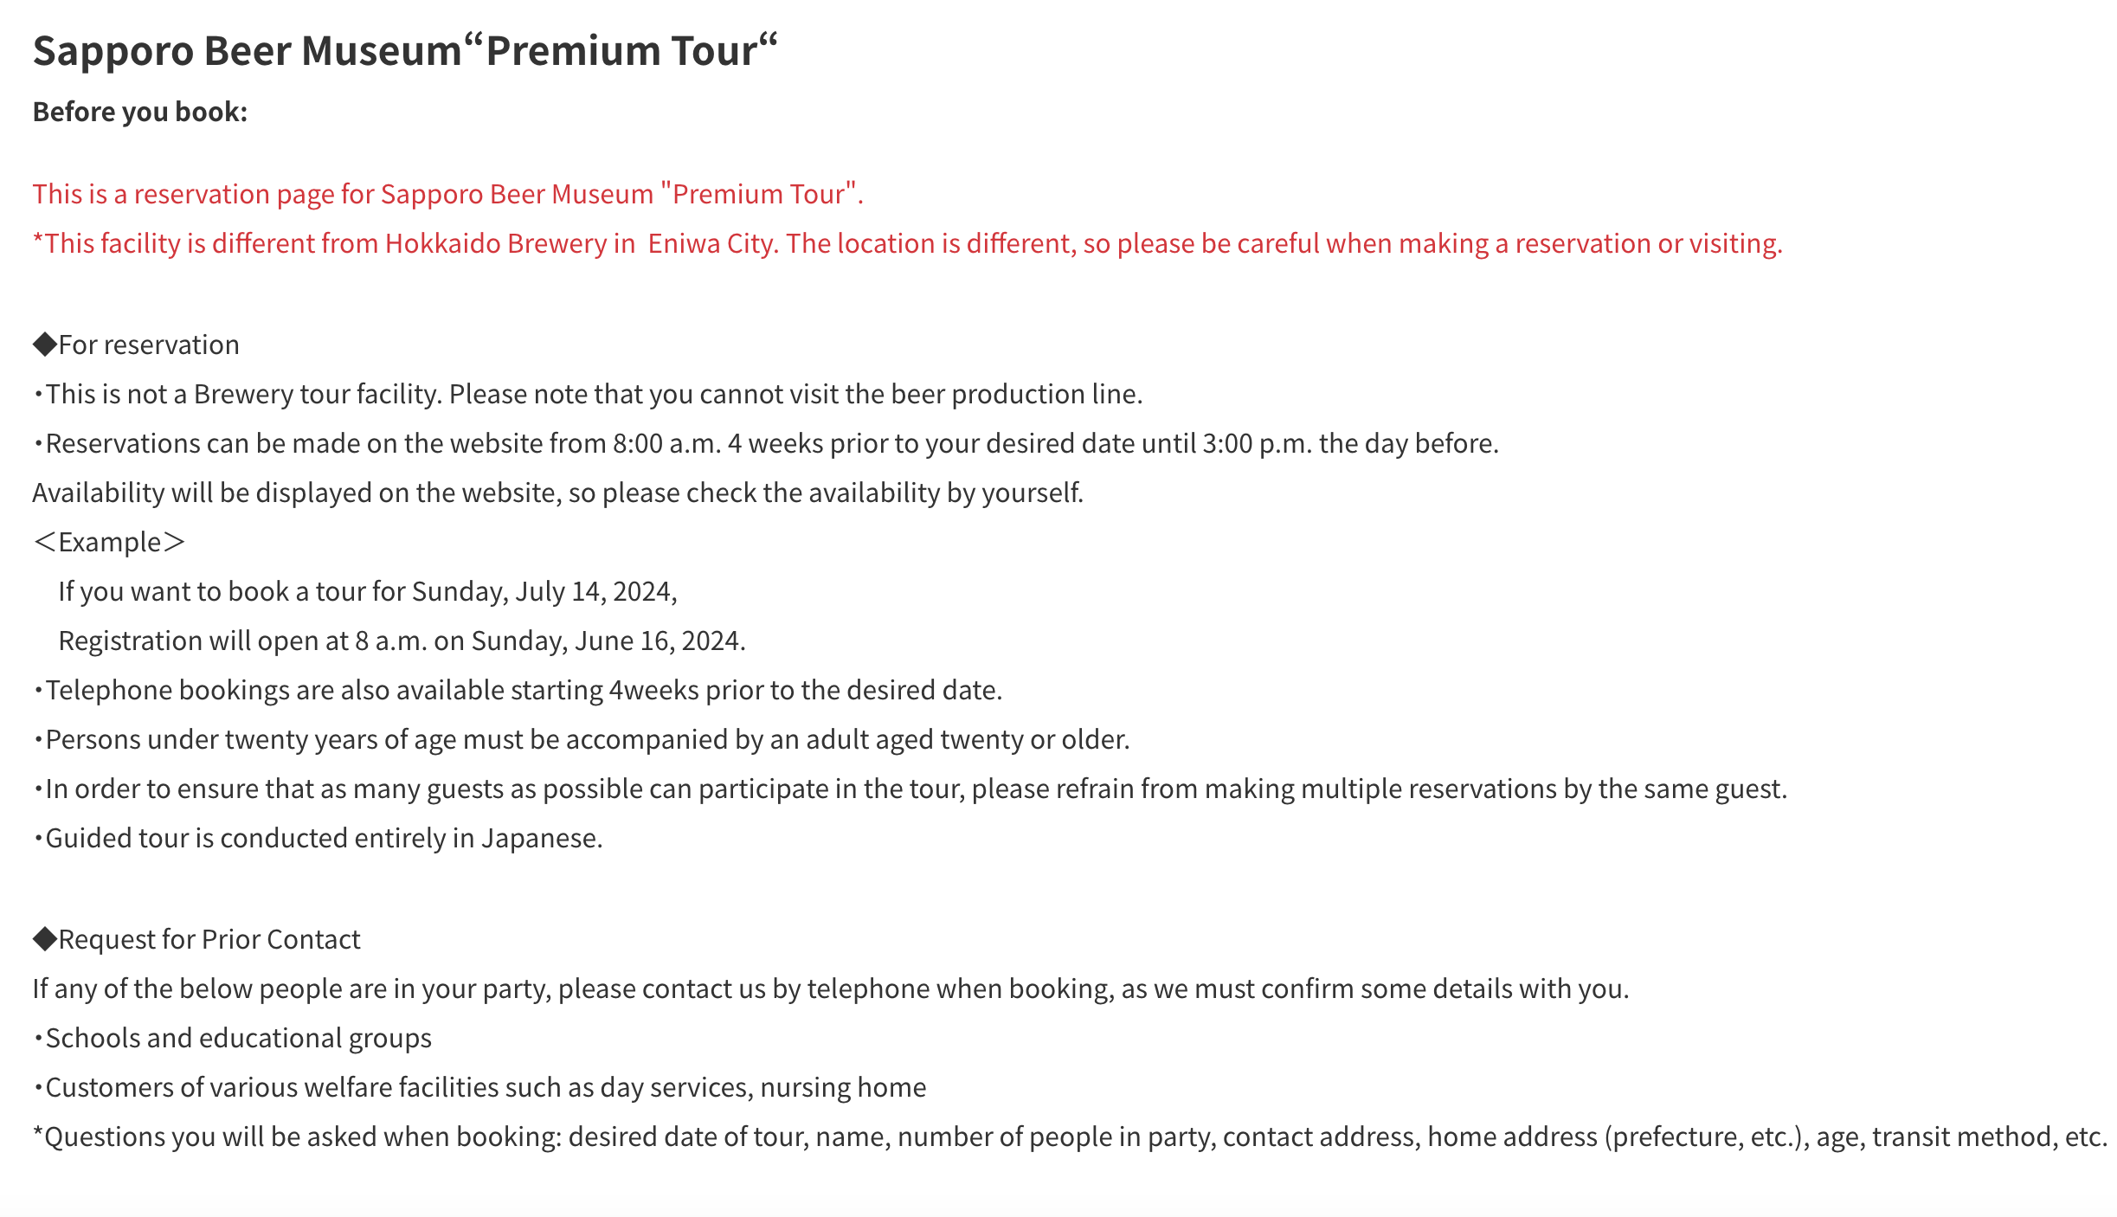Click the "Availability will be displayed" sentence
The image size is (2117, 1217).
click(x=557, y=493)
